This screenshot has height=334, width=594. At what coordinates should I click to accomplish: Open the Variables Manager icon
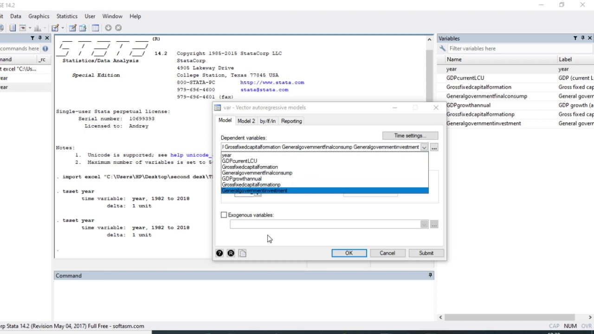tap(95, 28)
